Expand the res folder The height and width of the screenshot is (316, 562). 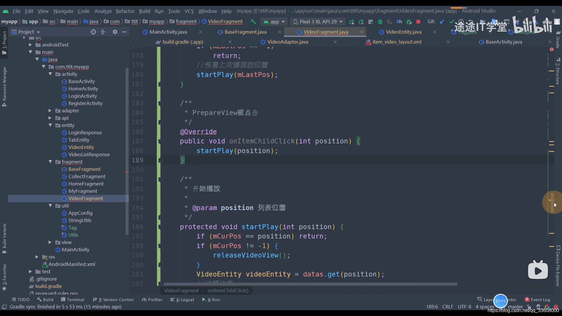(37, 257)
